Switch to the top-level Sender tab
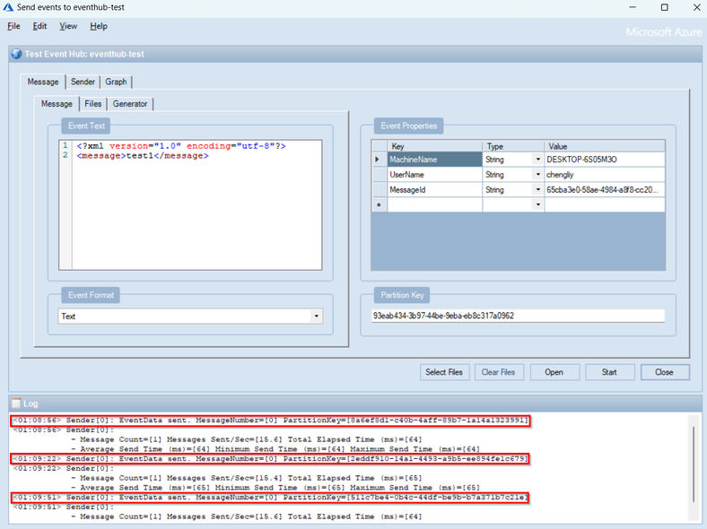The image size is (707, 529). (x=83, y=82)
